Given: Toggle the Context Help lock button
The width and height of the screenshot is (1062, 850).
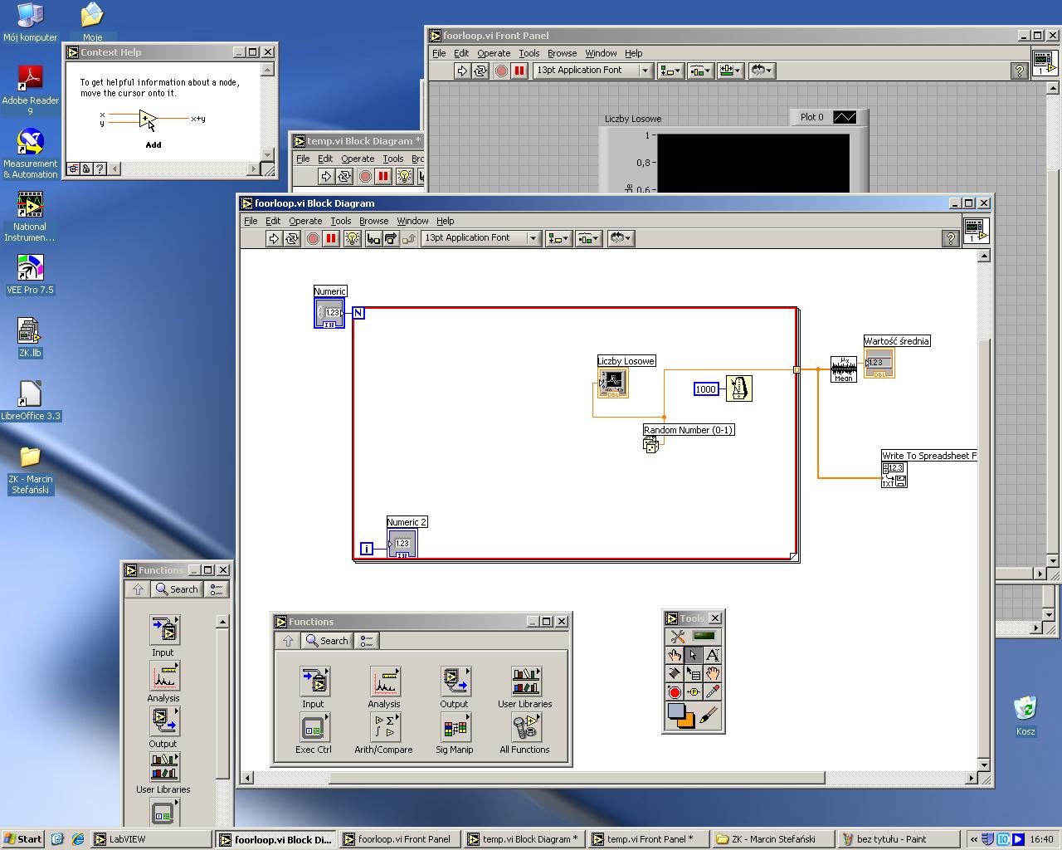Looking at the screenshot, I should tap(86, 169).
